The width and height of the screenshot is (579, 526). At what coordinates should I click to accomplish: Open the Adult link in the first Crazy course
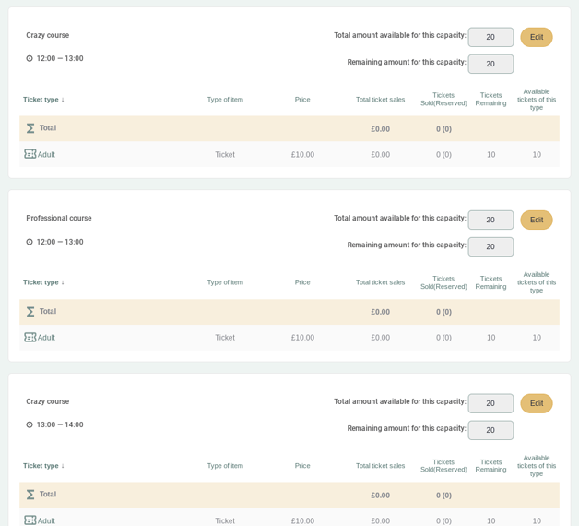46,155
